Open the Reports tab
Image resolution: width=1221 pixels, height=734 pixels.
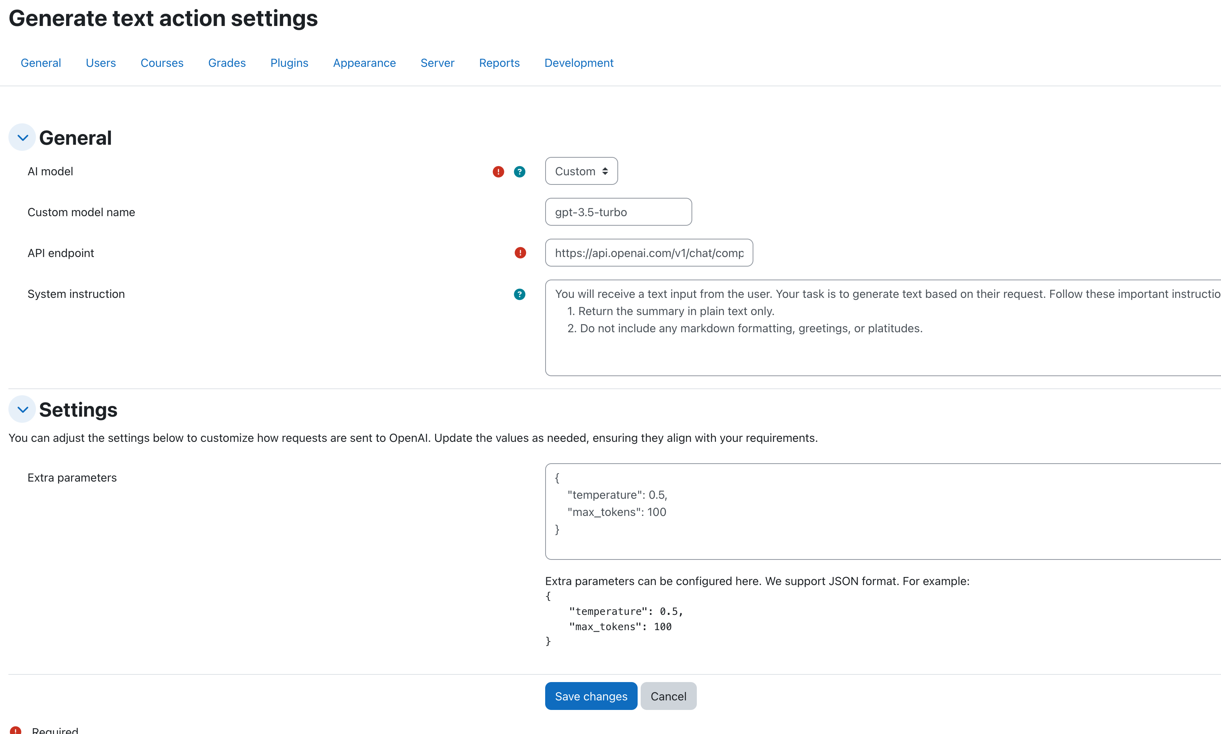[499, 63]
